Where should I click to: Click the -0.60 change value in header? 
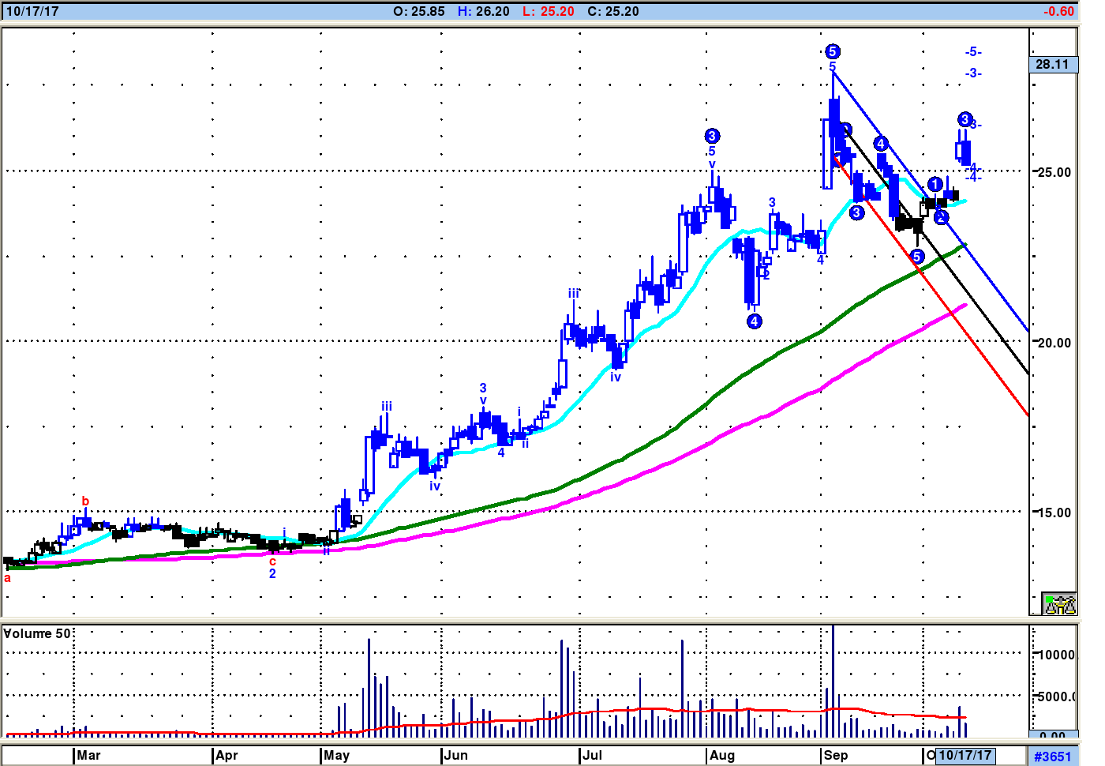pos(1058,12)
